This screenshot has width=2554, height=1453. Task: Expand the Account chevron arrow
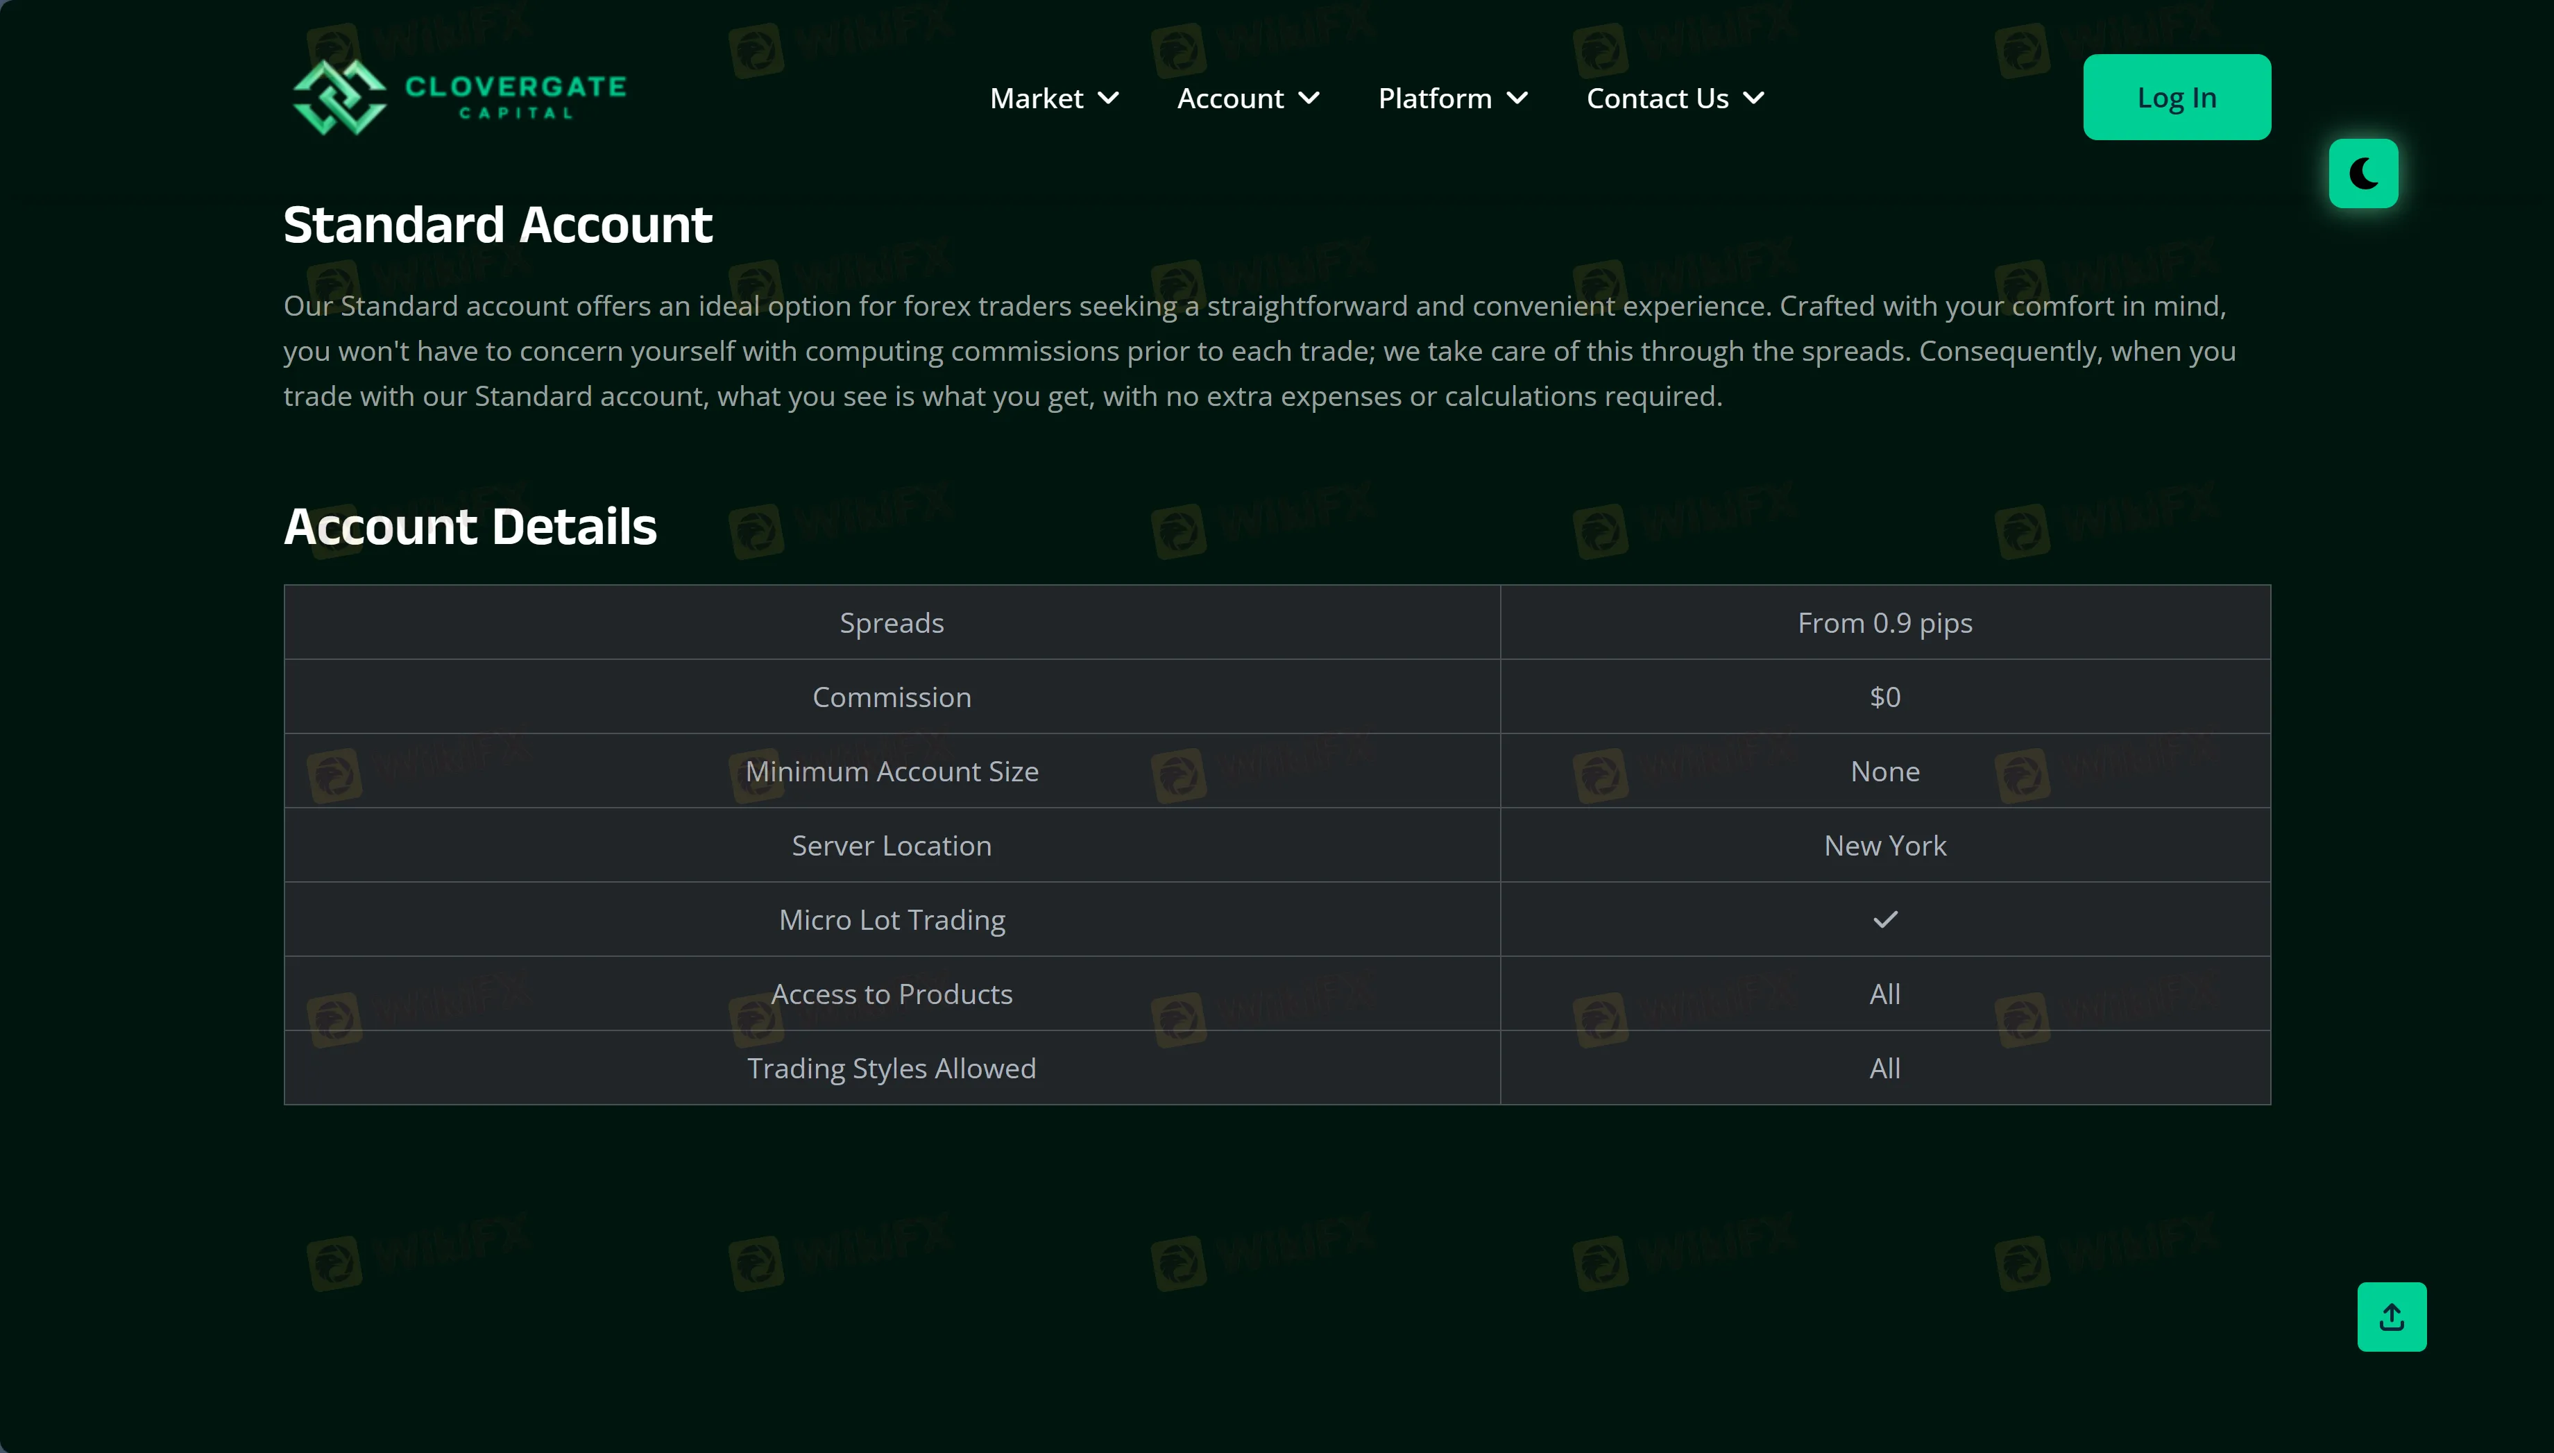pos(1309,98)
